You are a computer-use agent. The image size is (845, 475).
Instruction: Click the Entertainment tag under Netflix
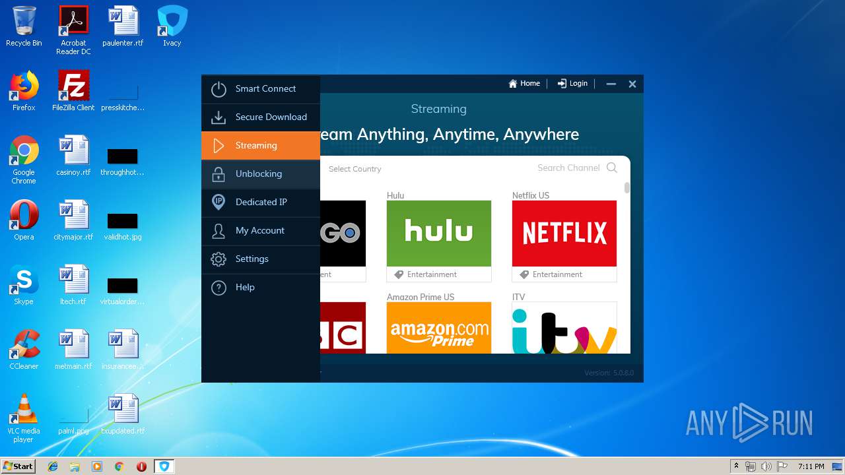click(551, 274)
